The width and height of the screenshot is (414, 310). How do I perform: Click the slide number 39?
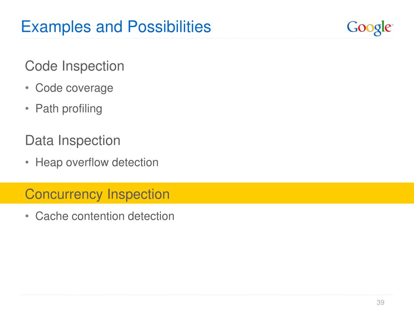click(x=380, y=302)
